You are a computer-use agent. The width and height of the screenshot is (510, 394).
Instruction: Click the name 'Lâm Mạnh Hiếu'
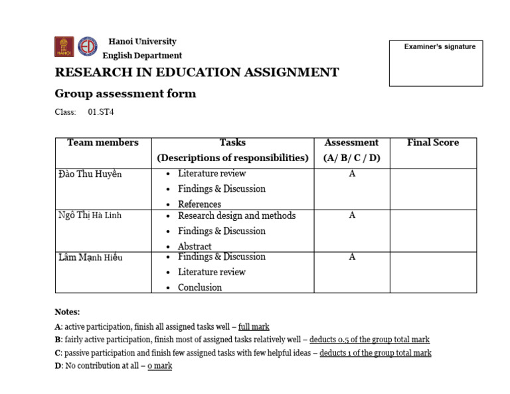[90, 257]
